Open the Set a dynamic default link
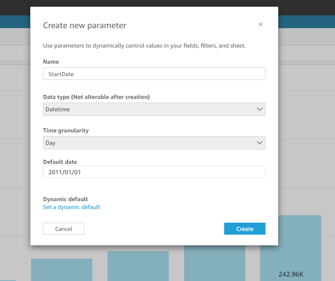The width and height of the screenshot is (335, 281). click(x=72, y=207)
